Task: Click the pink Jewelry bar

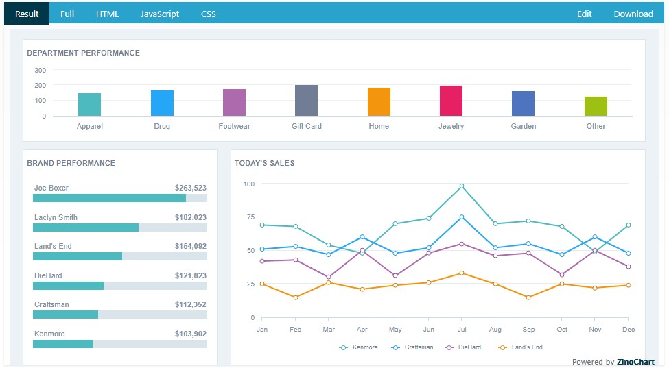Action: tap(451, 101)
